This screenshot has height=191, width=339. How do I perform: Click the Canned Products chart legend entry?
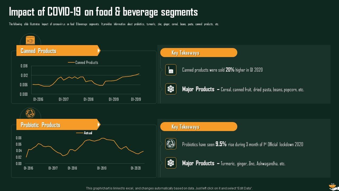(83, 63)
